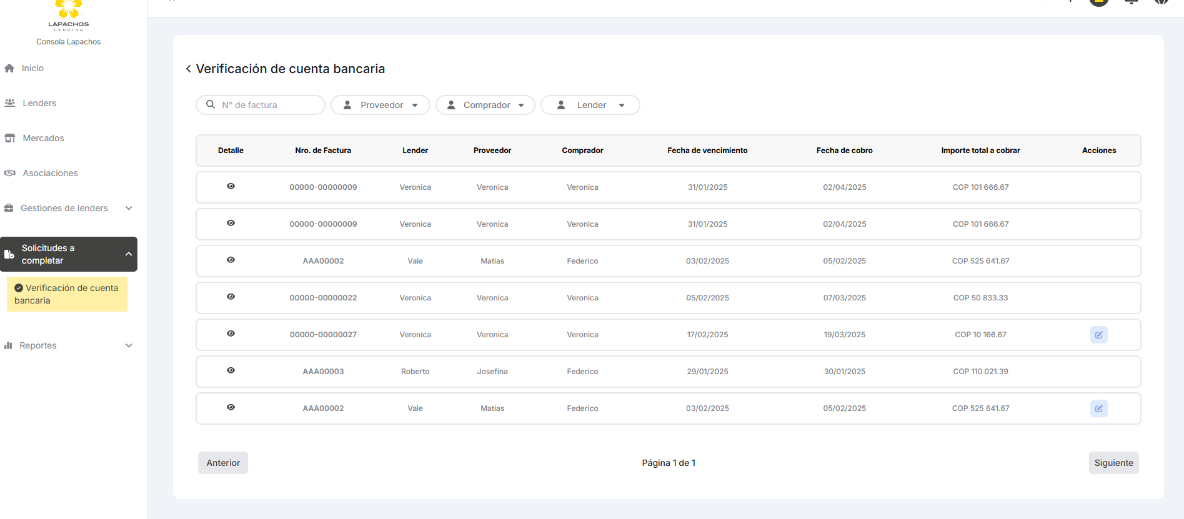
Task: Click the eye icon in the first table row
Action: [231, 186]
